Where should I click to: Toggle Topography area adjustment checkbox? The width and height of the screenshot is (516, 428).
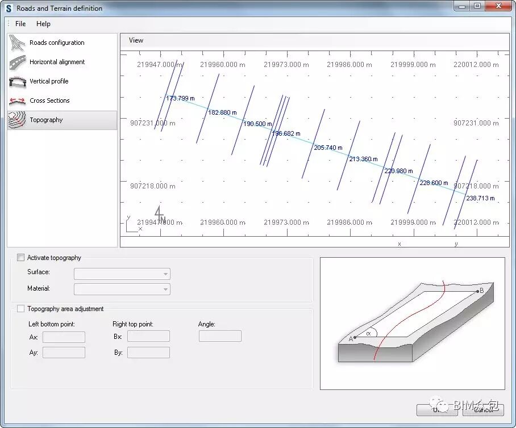click(x=21, y=309)
